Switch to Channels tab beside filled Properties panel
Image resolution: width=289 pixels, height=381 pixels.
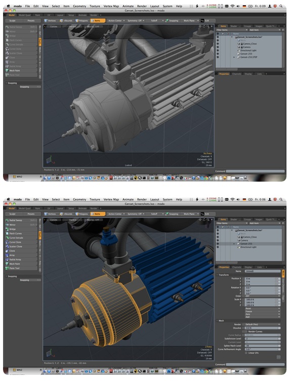click(236, 267)
